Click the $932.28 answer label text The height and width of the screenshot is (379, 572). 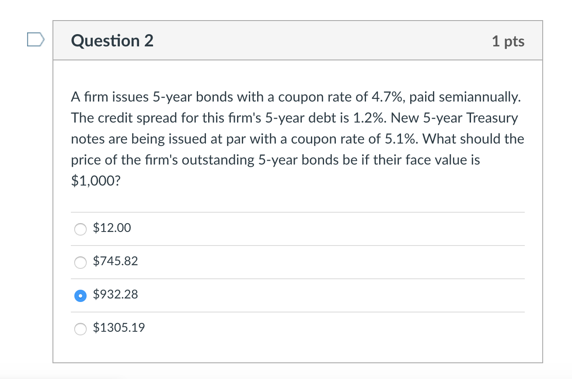115,295
